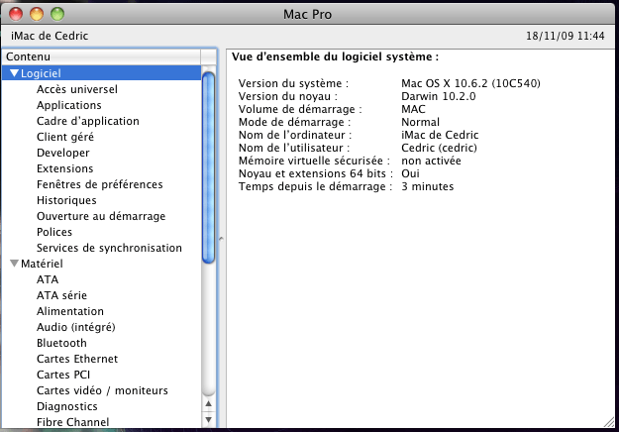Viewport: 619px width, 432px height.
Task: Click the Mémoire virtuelle sécurisée label
Action: pos(314,161)
